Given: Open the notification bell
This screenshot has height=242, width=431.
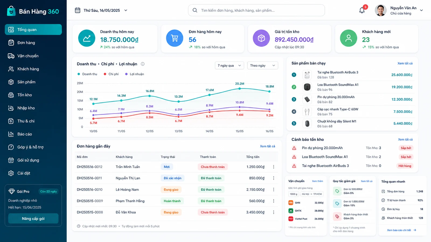Looking at the screenshot, I should pos(362,10).
